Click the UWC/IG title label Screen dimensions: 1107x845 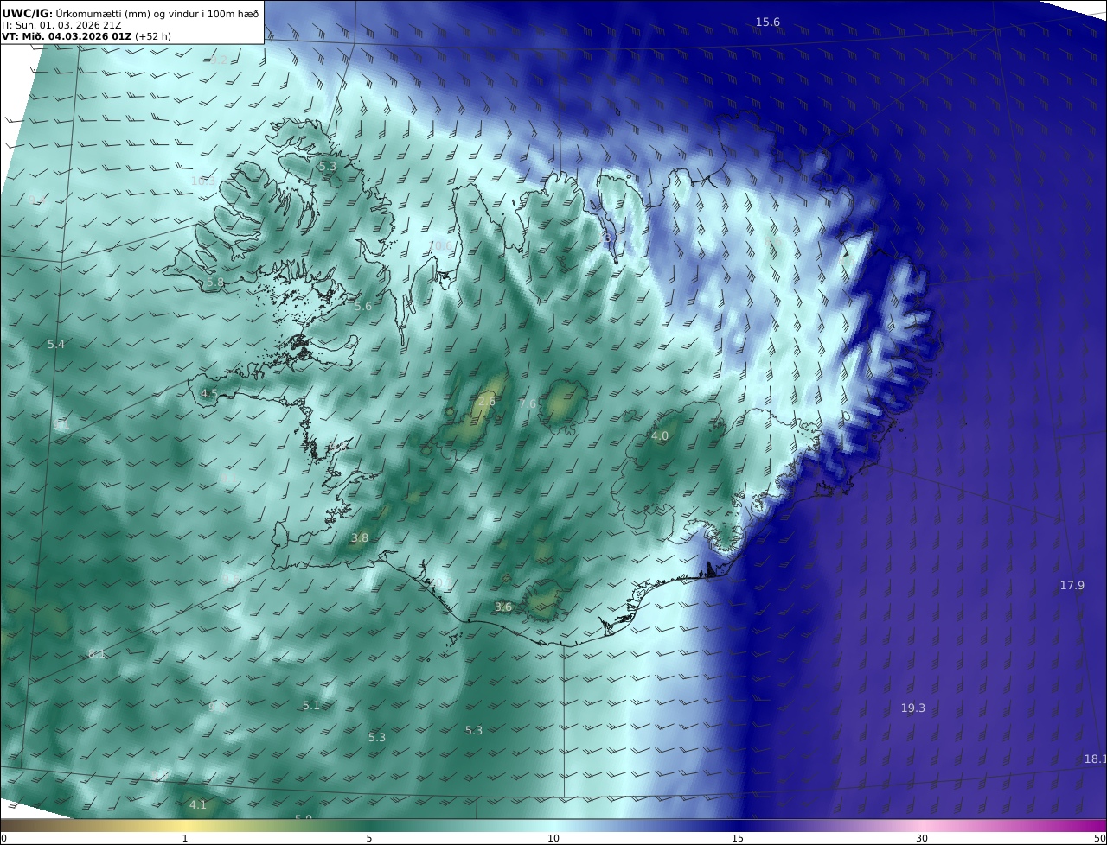tap(28, 13)
